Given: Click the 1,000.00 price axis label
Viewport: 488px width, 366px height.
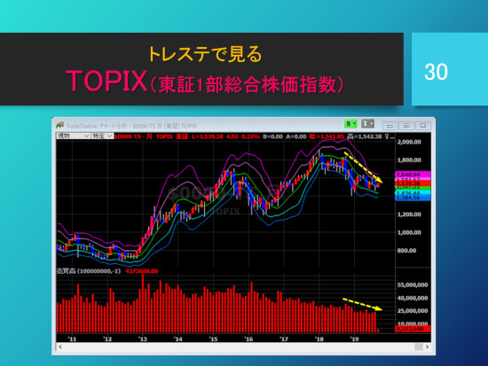Looking at the screenshot, I should (x=409, y=232).
